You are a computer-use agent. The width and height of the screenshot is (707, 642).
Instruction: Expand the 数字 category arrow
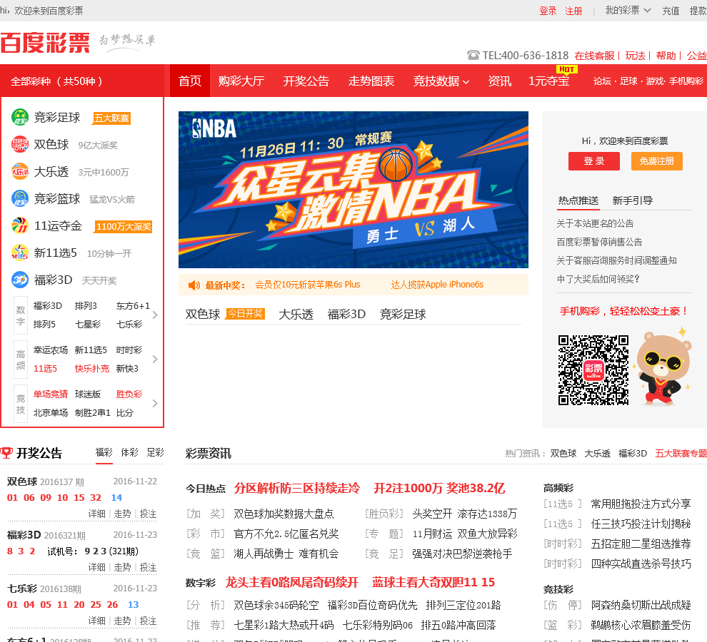155,315
